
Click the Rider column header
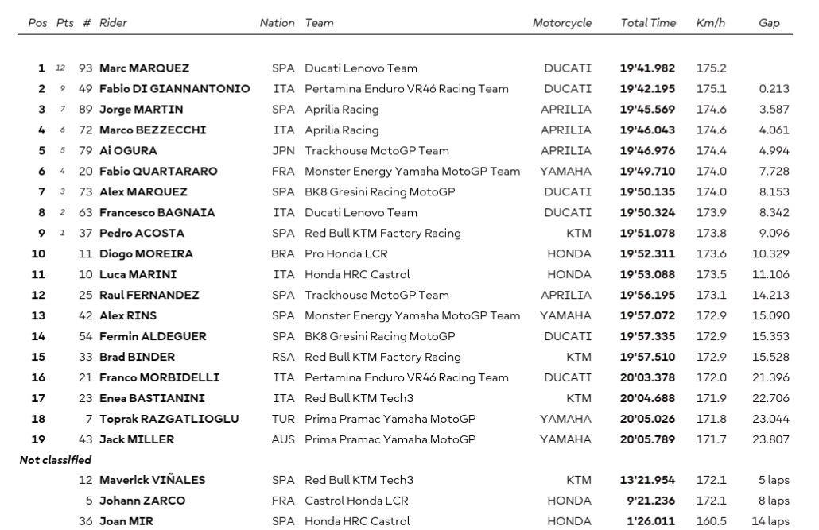point(113,23)
